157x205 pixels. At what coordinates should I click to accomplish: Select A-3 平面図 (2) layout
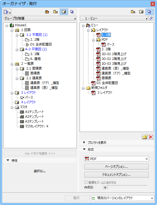36,49
